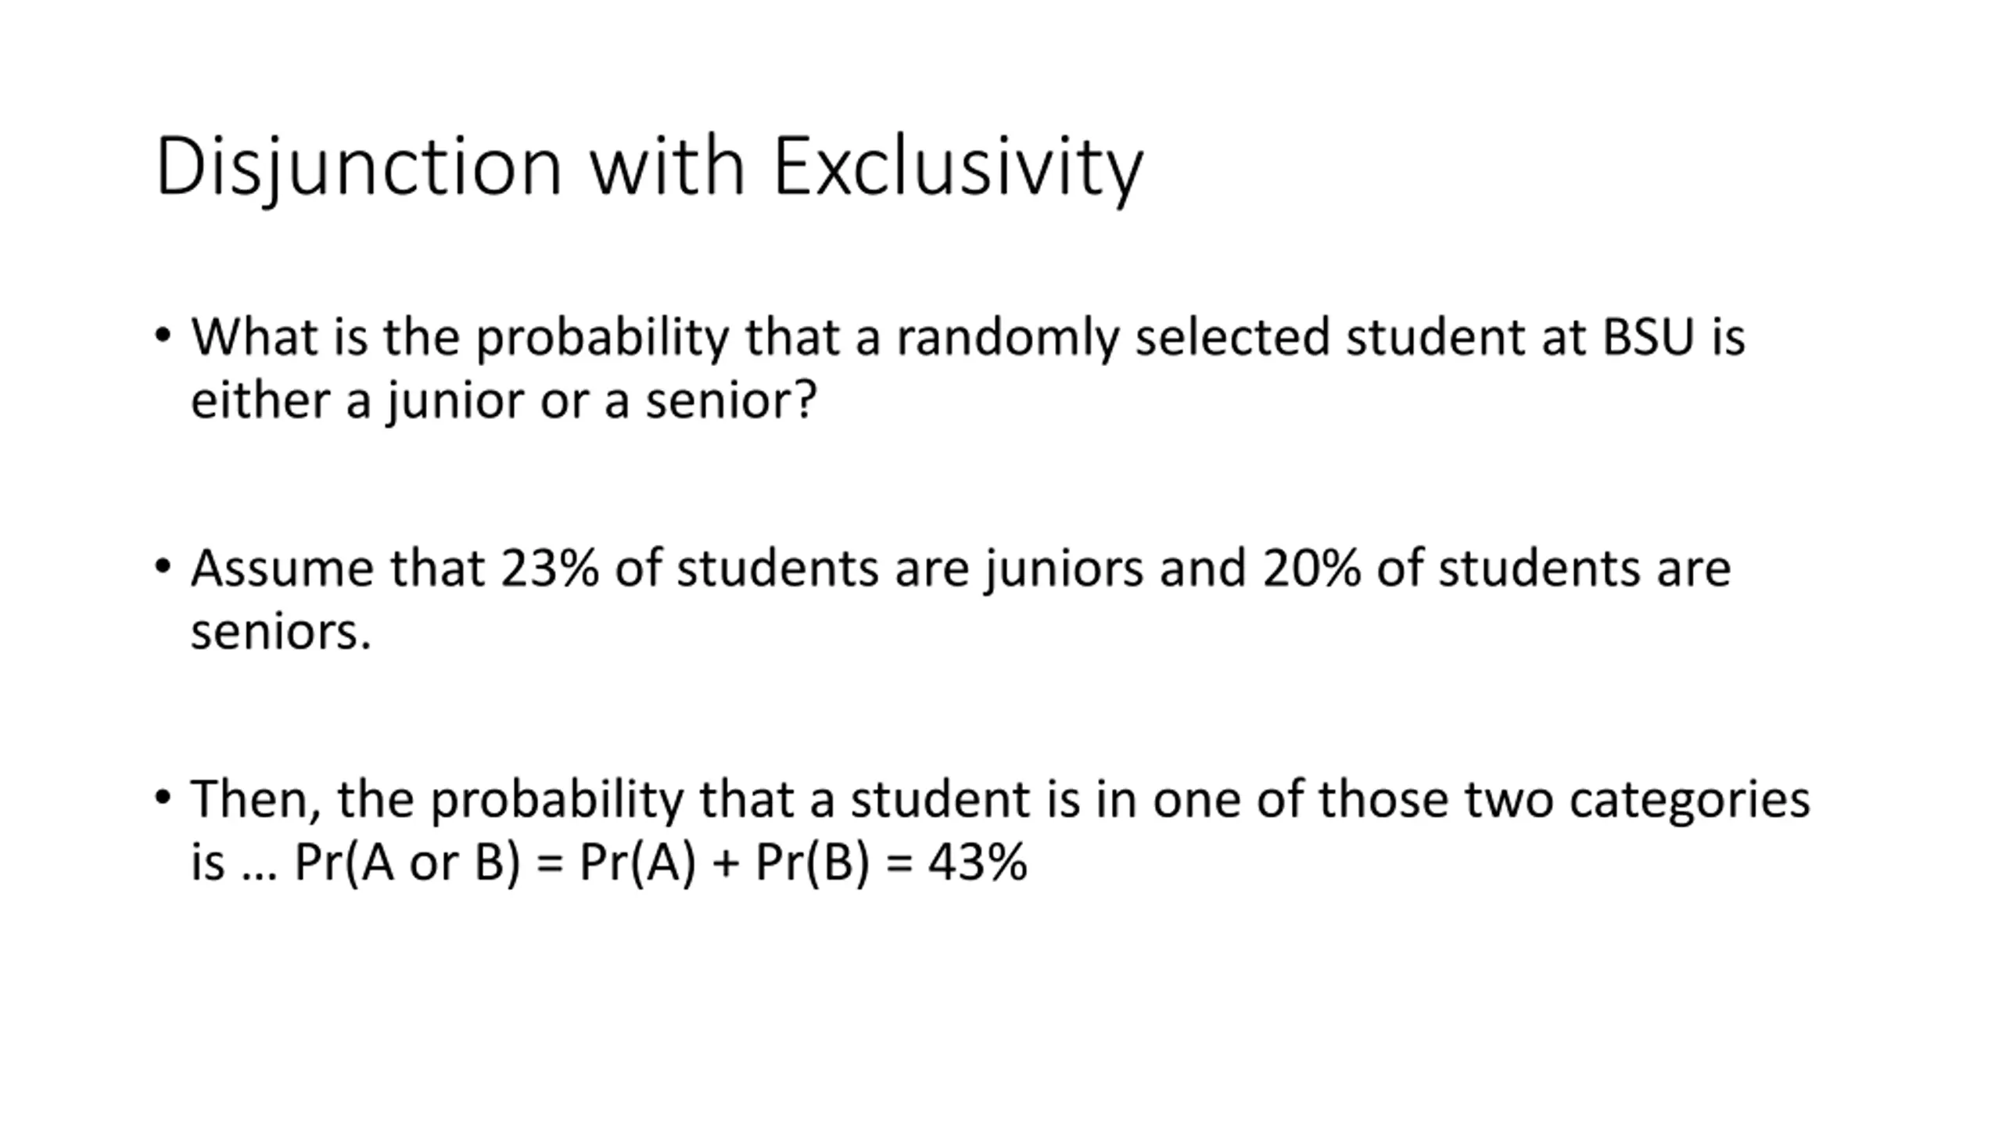Click the first bullet point marker
2002x1126 pixels.
pyautogui.click(x=163, y=335)
